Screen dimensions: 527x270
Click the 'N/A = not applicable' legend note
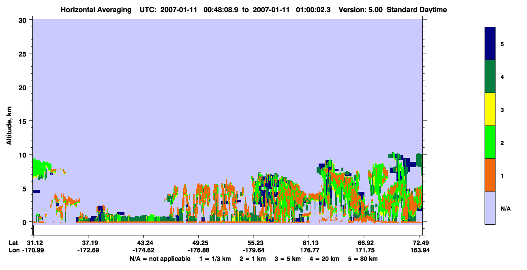click(160, 259)
